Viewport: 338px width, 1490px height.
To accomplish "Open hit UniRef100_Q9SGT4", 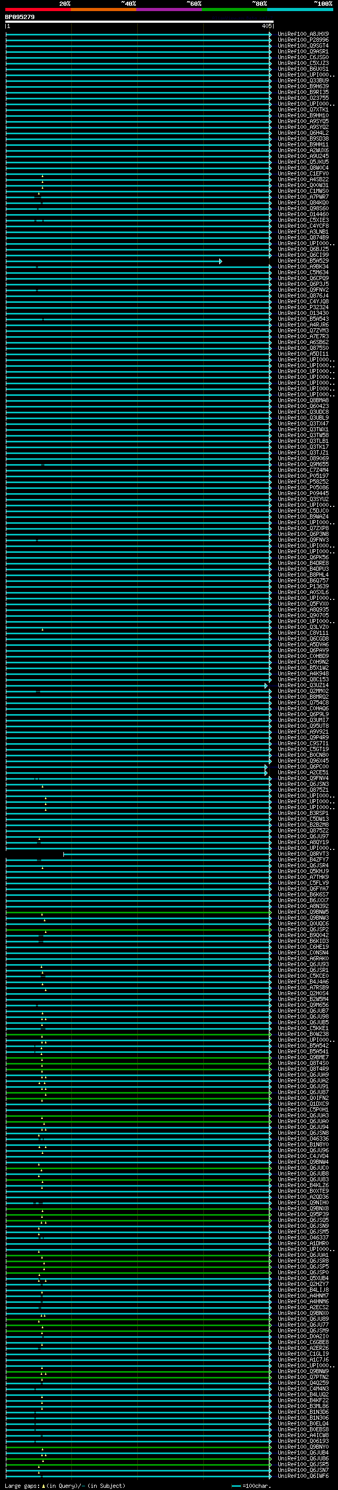I will click(303, 45).
